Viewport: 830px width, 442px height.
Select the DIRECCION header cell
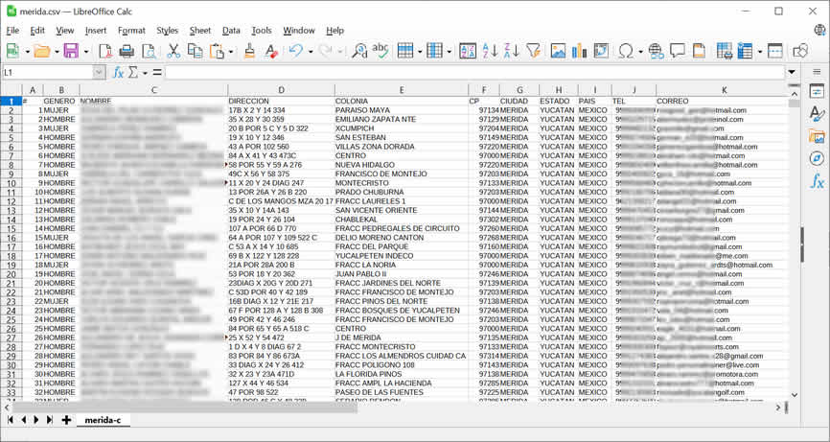[281, 101]
